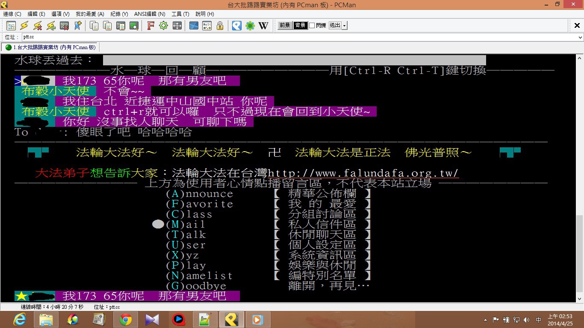Image resolution: width=584 pixels, height=328 pixels.
Task: Click the 水球丟過去 message input box
Action: pyautogui.click(x=295, y=60)
